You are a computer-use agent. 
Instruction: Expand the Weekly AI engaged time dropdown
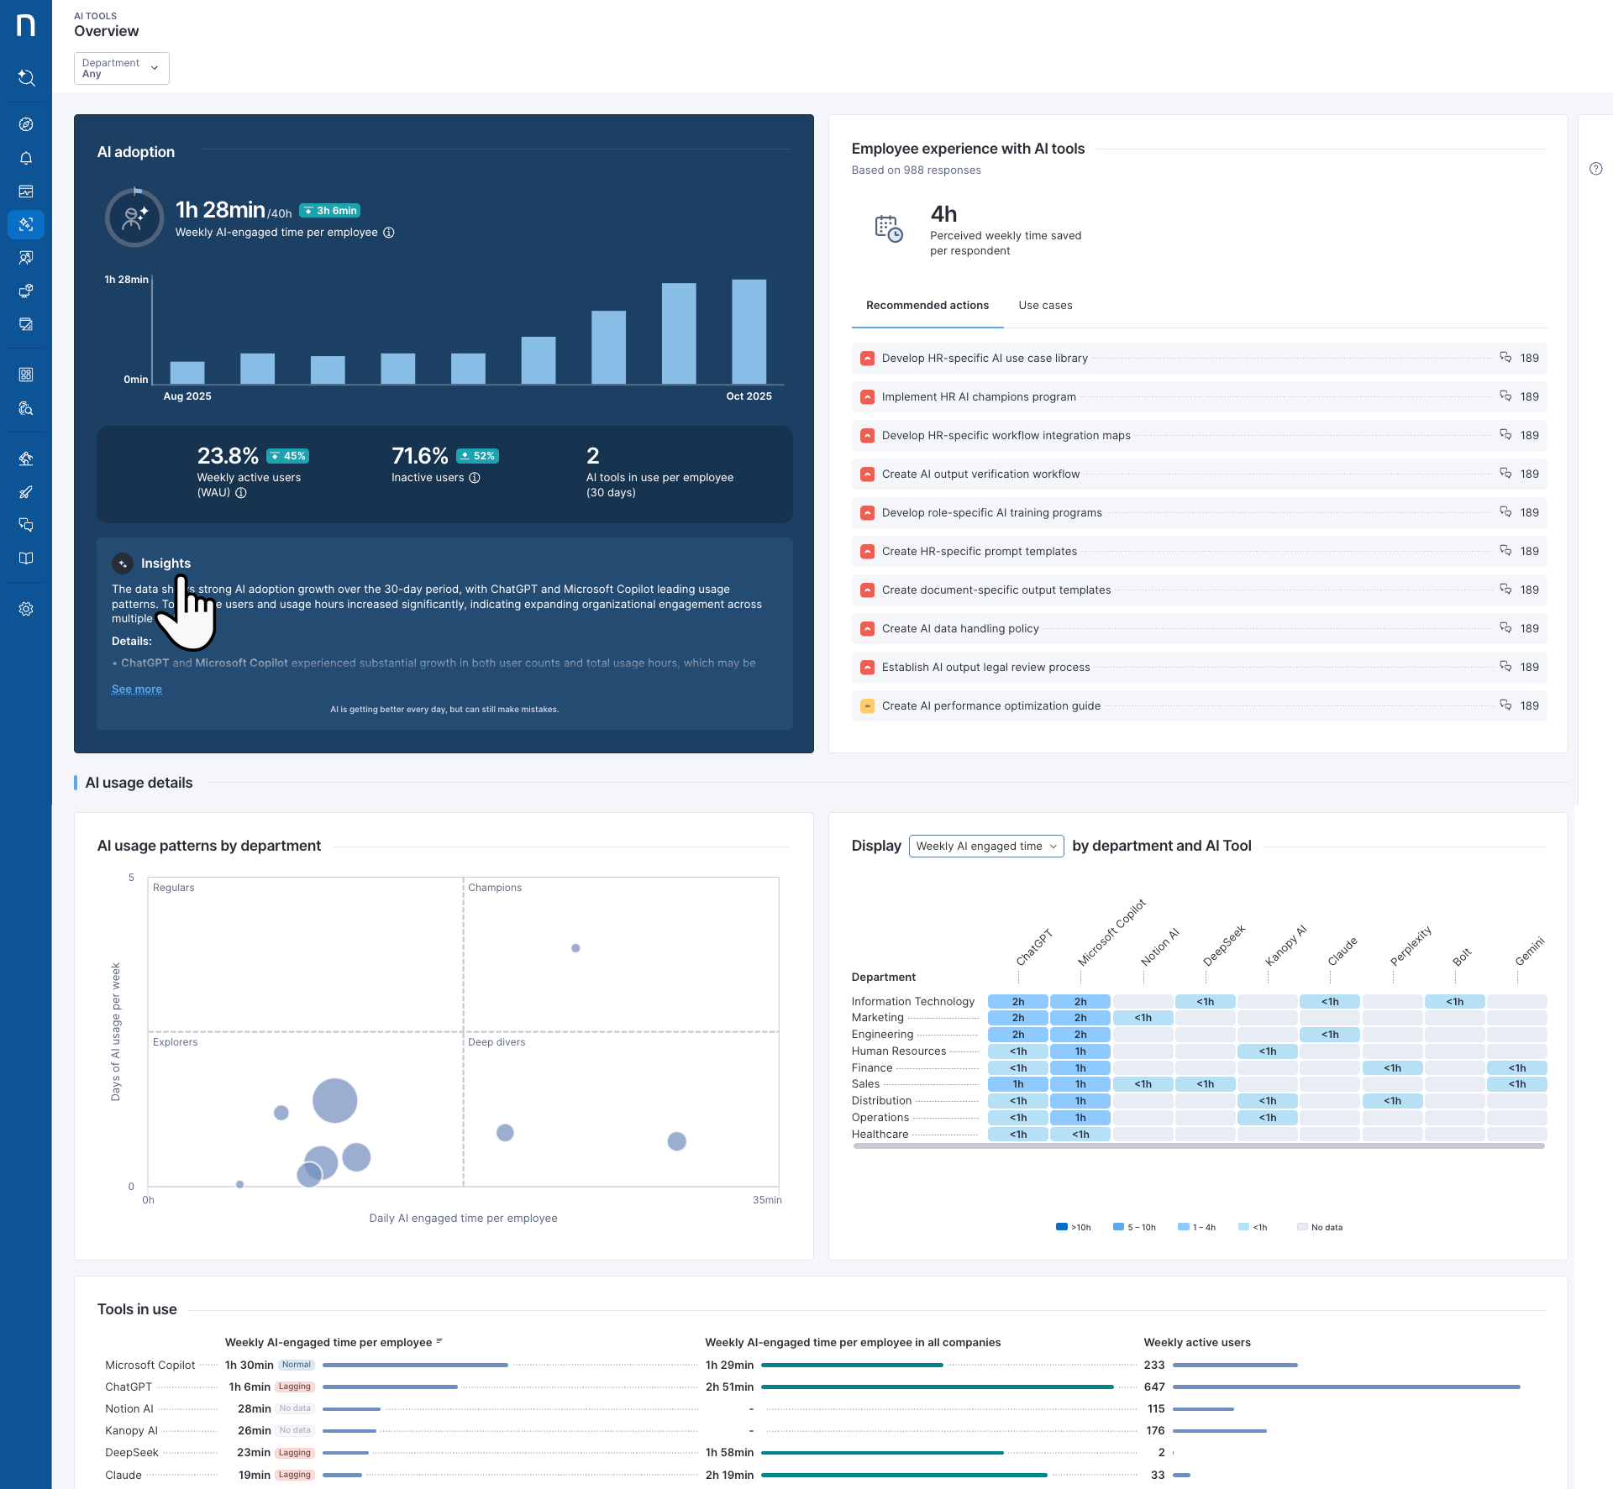(986, 846)
